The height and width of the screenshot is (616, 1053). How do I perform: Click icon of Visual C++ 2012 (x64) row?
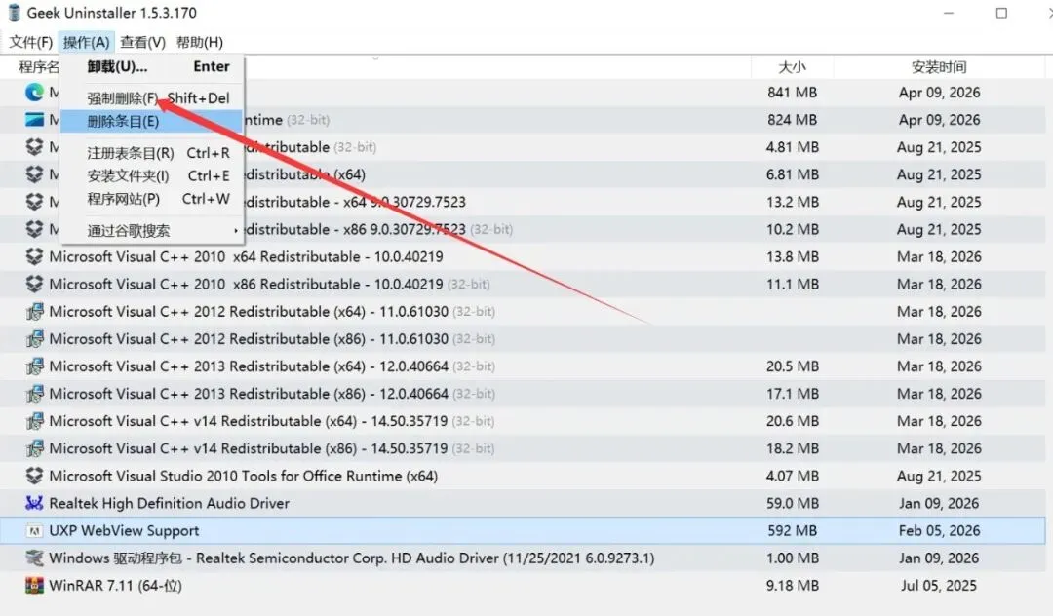(x=34, y=311)
